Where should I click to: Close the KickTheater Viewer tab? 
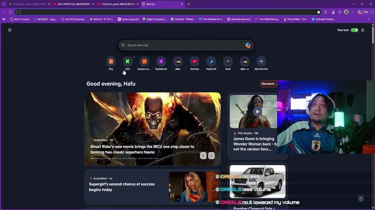(x=49, y=4)
